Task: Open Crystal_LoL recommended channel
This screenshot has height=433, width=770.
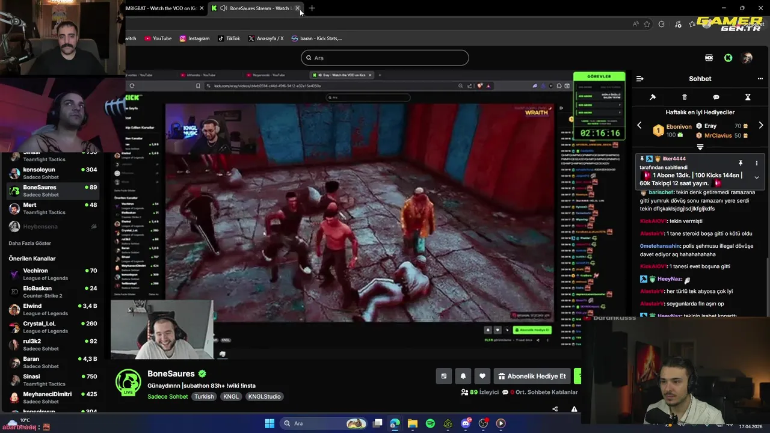Action: (52, 327)
